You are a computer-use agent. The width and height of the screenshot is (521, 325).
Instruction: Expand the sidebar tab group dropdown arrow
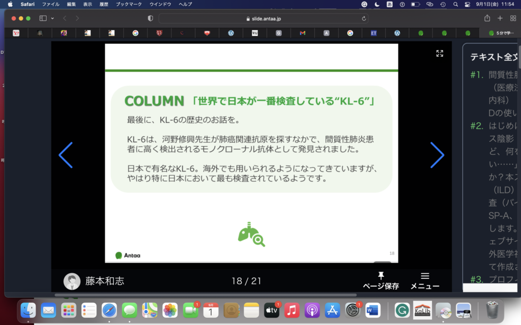point(51,18)
